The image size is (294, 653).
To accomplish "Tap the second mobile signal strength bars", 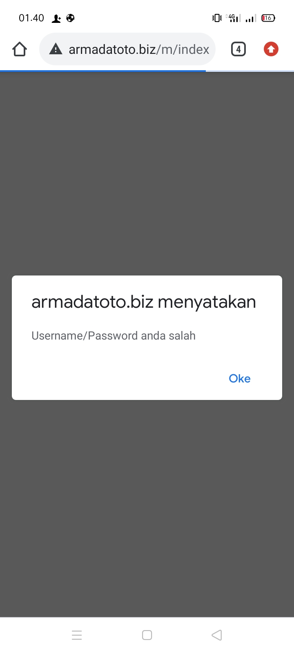I will 251,18.
